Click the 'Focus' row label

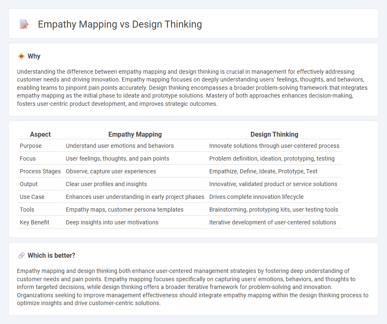point(28,159)
